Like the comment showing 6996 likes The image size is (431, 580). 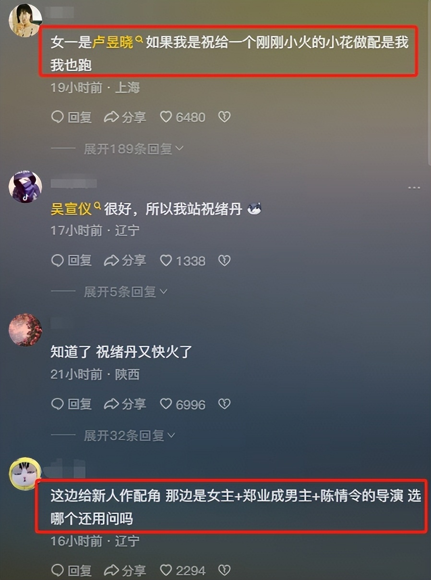point(182,405)
